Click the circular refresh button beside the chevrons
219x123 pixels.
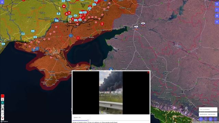click(x=210, y=119)
